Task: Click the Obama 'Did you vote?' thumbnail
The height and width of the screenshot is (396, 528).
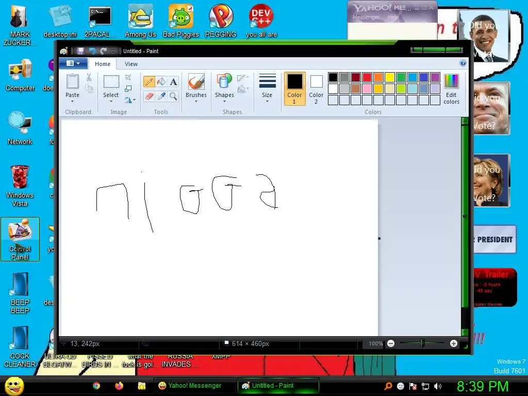Action: (x=484, y=36)
